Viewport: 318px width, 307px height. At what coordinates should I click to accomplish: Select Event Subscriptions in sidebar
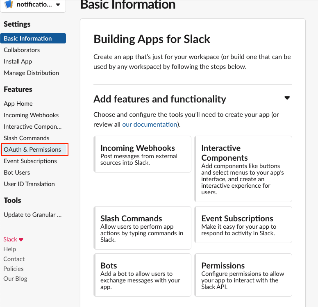tap(30, 161)
